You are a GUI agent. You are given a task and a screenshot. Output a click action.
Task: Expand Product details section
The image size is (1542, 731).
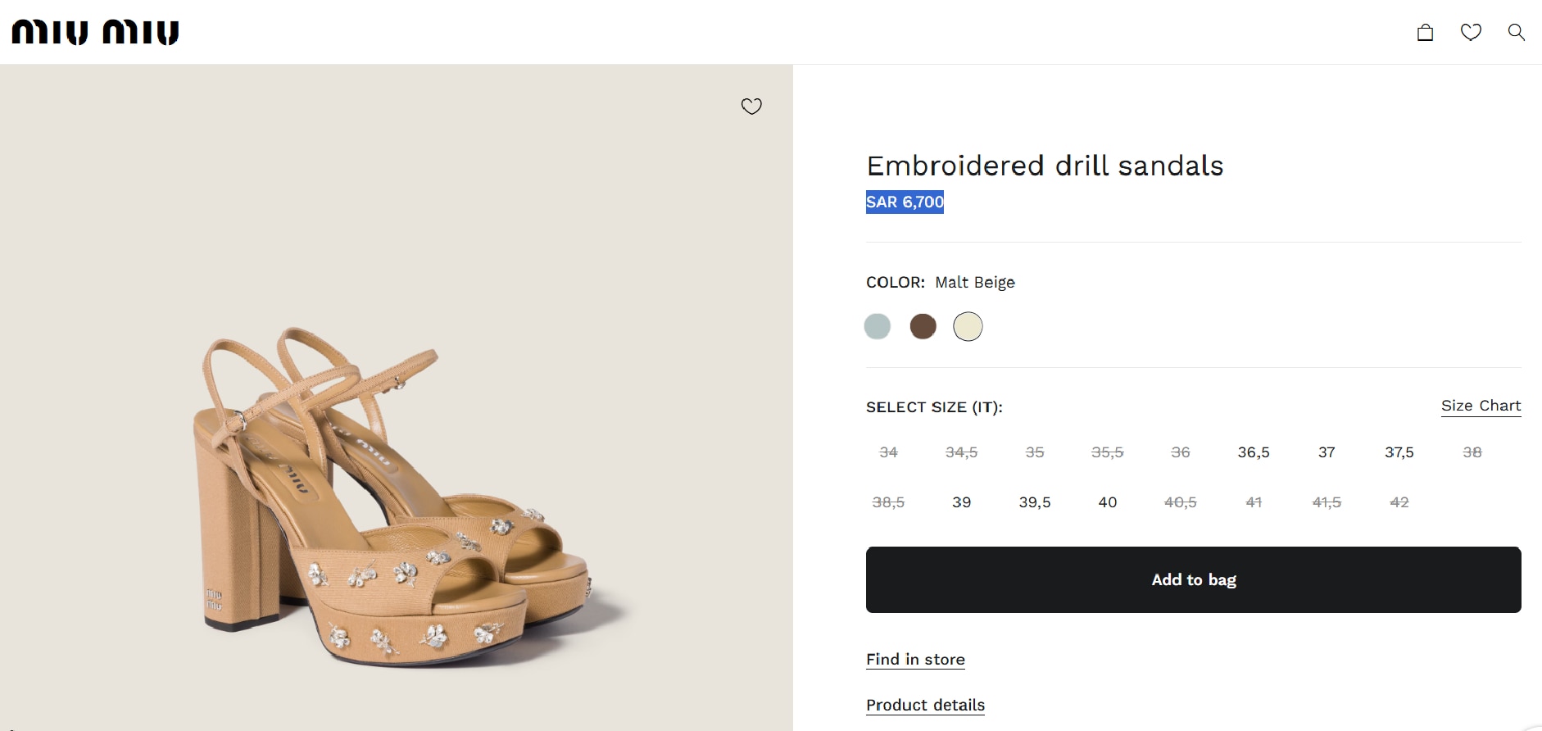(x=925, y=706)
